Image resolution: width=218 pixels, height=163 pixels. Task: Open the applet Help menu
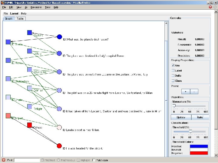coord(24,14)
